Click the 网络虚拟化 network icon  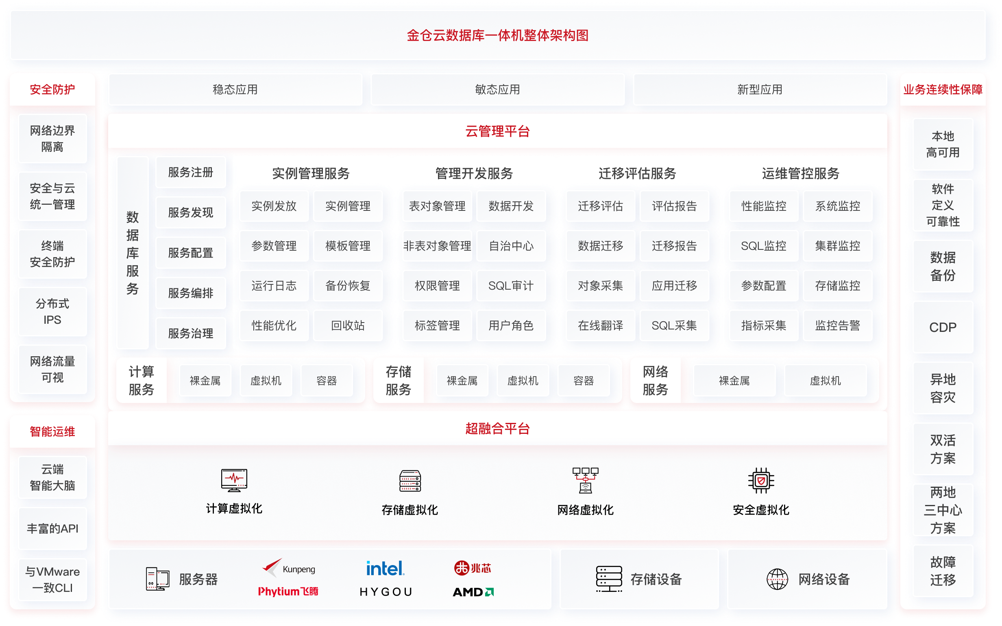tap(585, 480)
